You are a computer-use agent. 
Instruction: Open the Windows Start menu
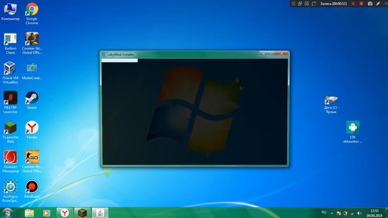[x=7, y=213]
